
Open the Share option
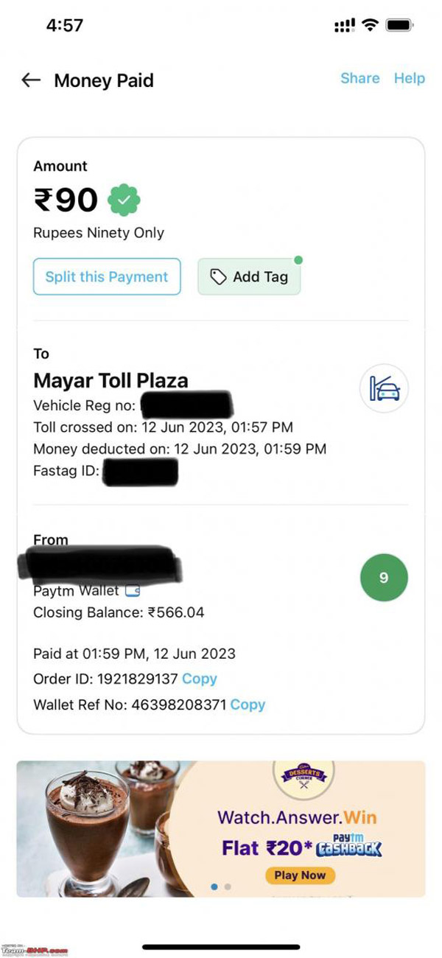(360, 78)
